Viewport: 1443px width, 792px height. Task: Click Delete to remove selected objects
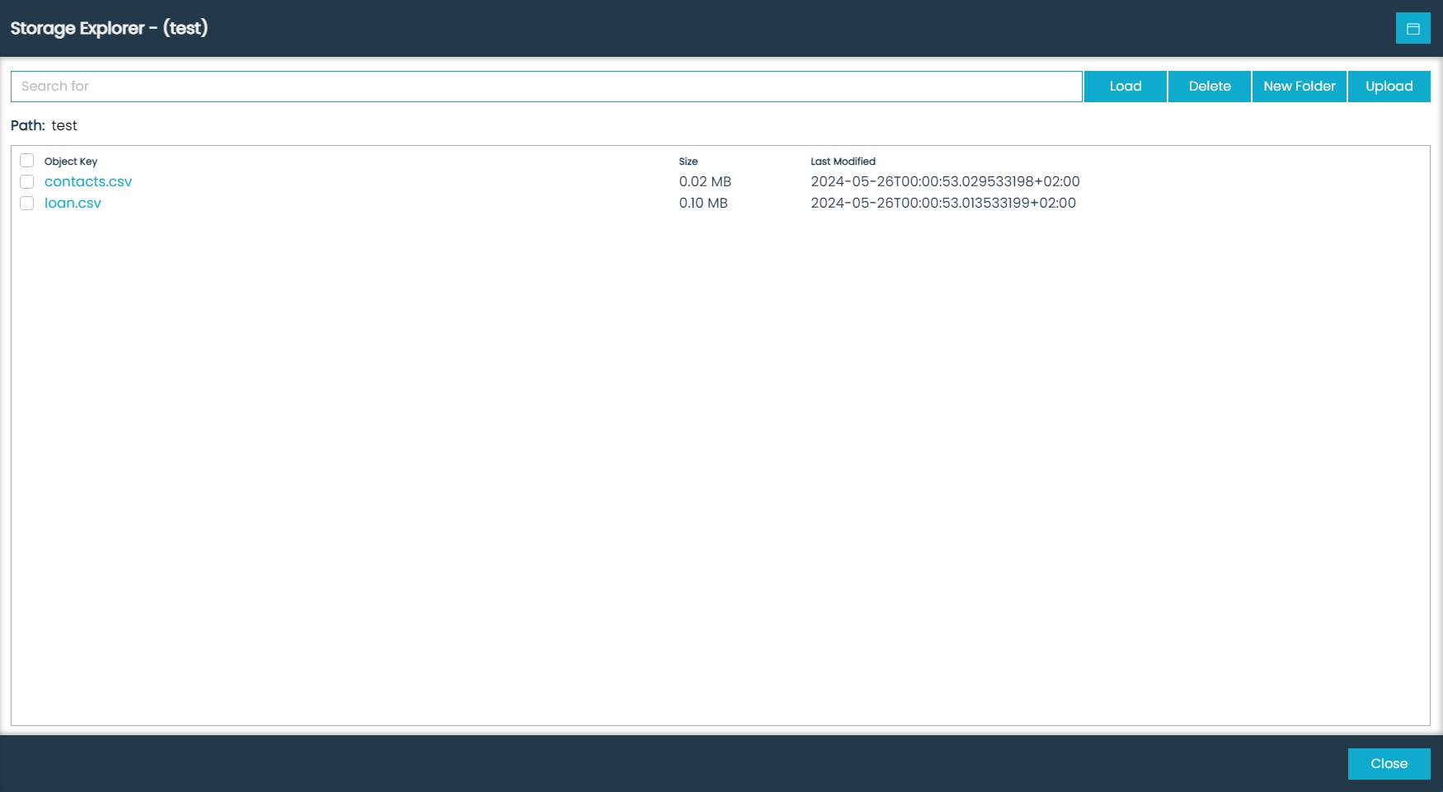1209,86
